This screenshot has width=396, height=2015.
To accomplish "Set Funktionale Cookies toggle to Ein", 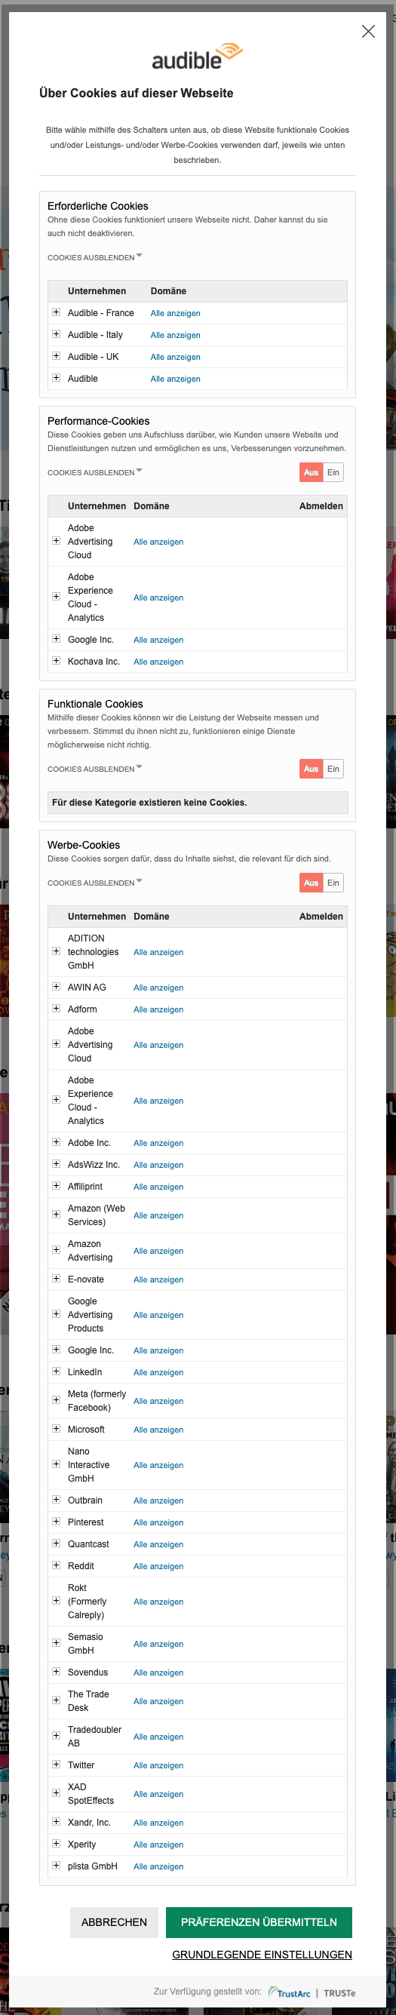I will tap(333, 769).
